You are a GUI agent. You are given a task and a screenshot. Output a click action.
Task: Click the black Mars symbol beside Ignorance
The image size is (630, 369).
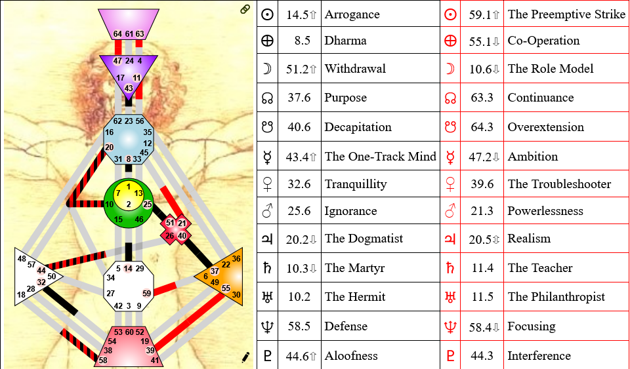(267, 211)
